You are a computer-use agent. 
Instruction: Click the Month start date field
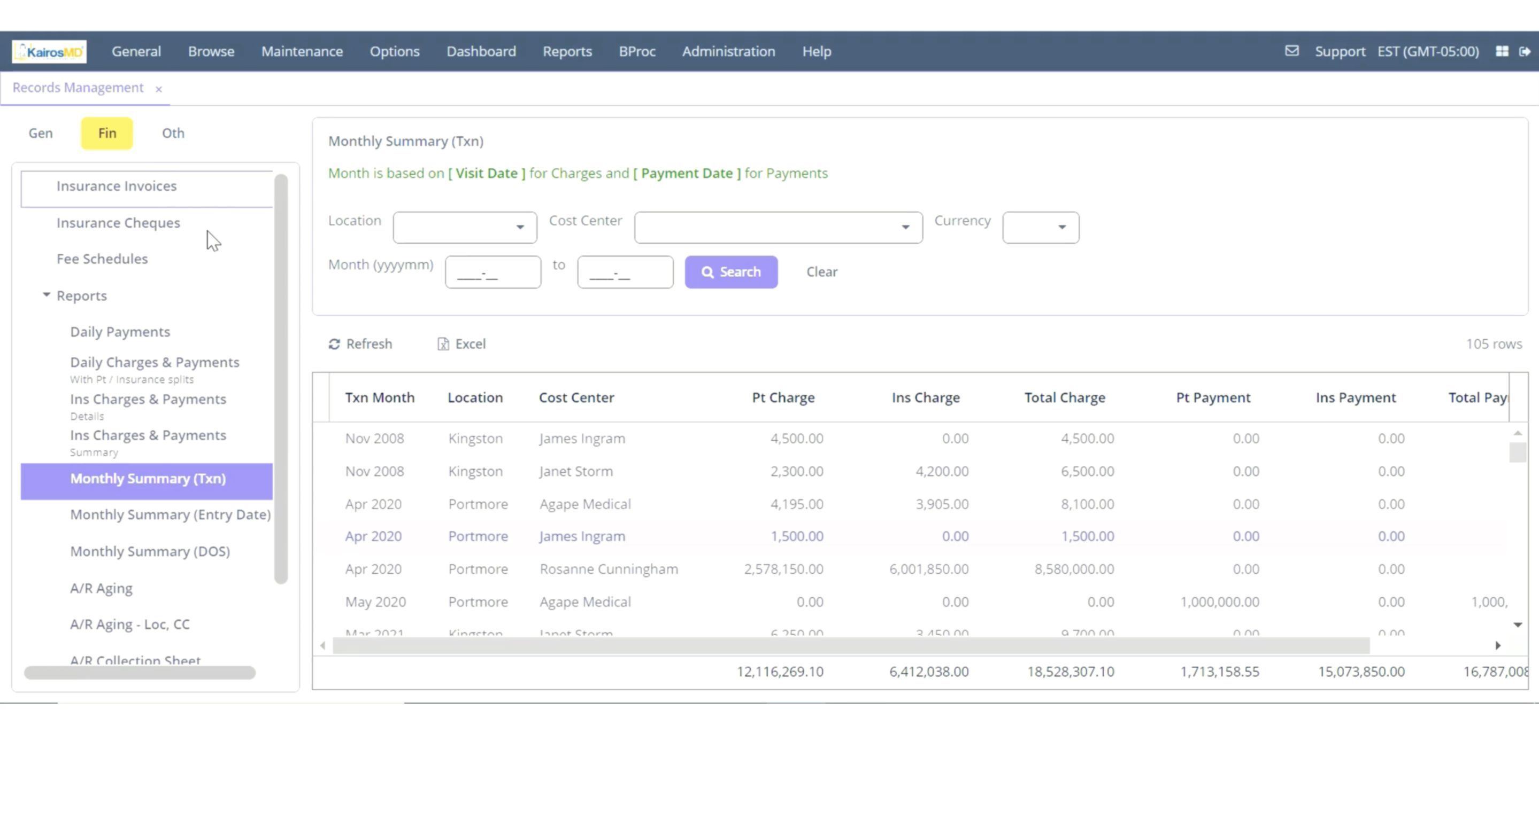coord(493,272)
